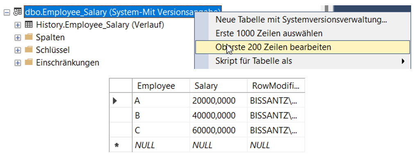
Task: Click NULL cell under RowModifi column
Action: [x=276, y=145]
